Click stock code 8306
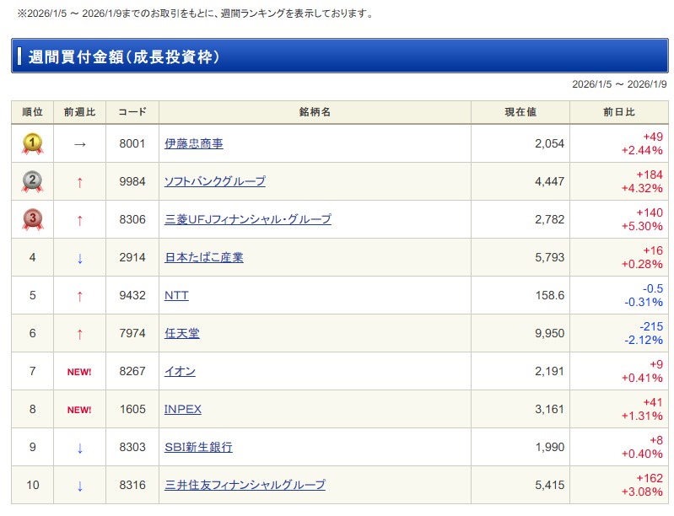The height and width of the screenshot is (516, 674). point(132,219)
